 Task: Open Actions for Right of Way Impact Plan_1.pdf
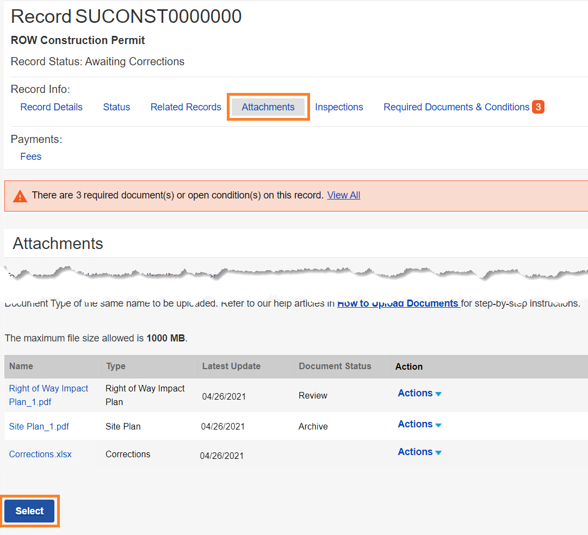click(x=418, y=393)
